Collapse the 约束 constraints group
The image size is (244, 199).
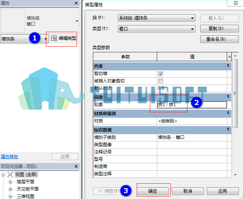[228, 66]
